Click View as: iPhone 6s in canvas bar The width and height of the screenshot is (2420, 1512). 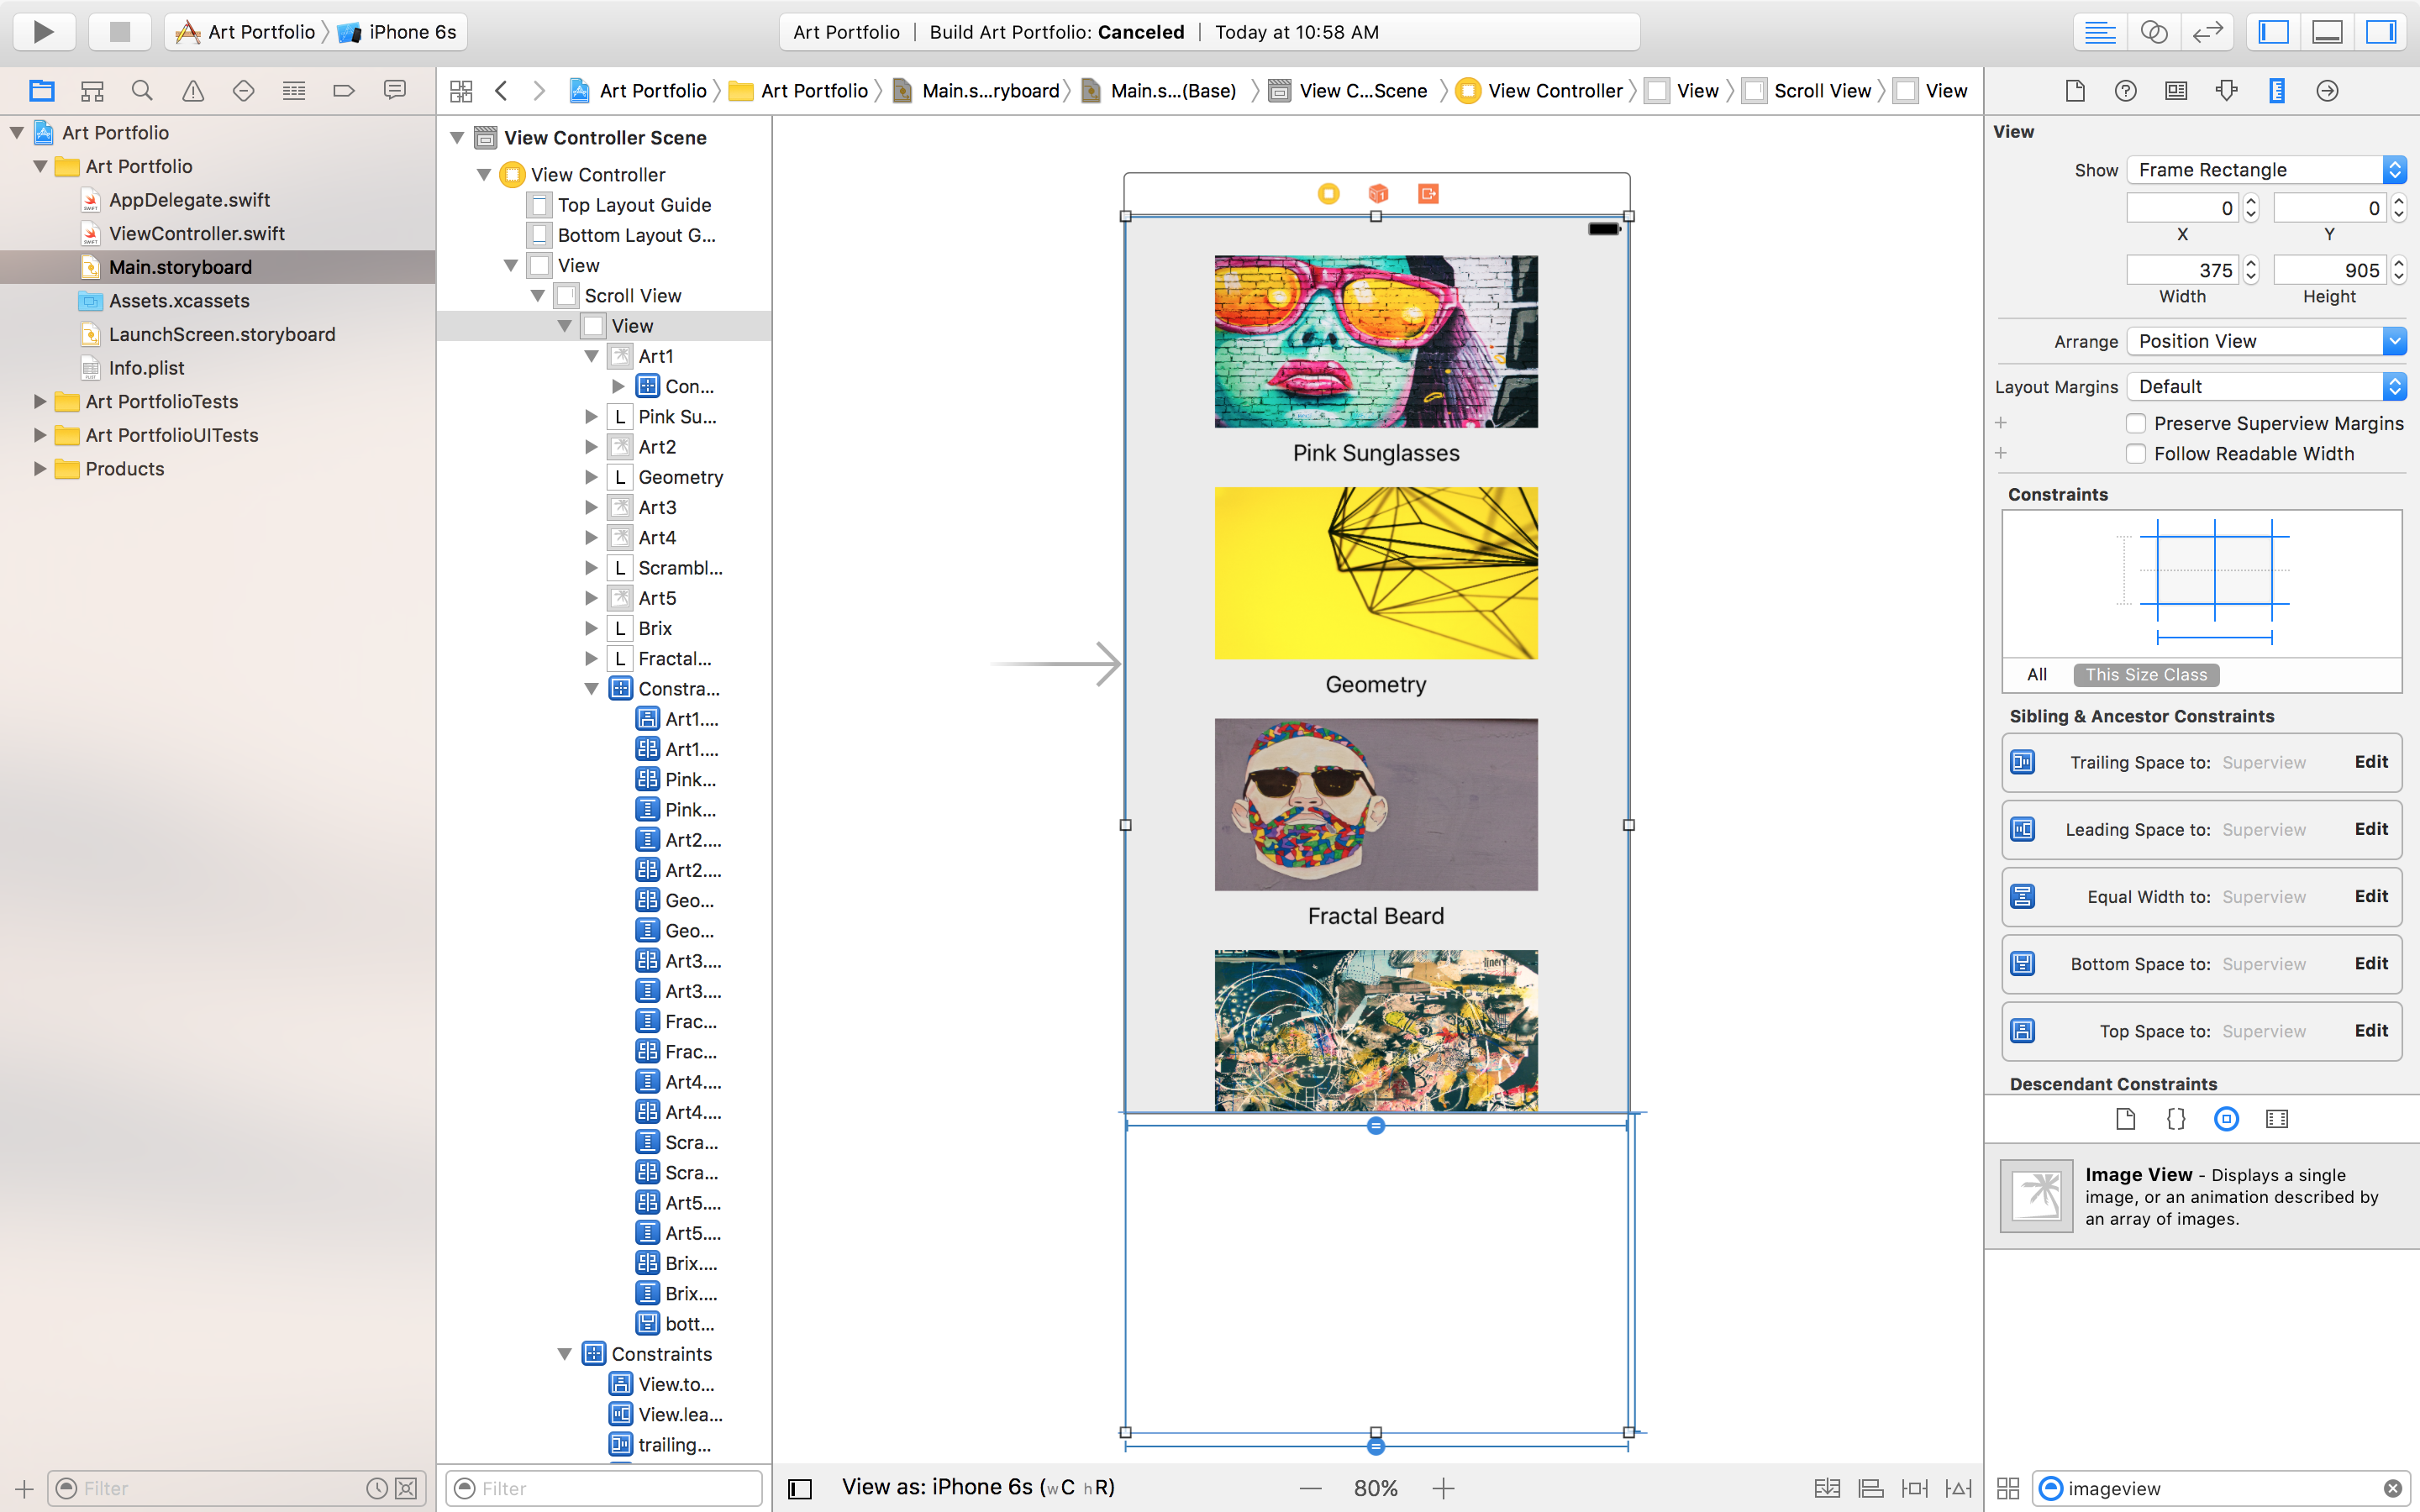tap(978, 1487)
